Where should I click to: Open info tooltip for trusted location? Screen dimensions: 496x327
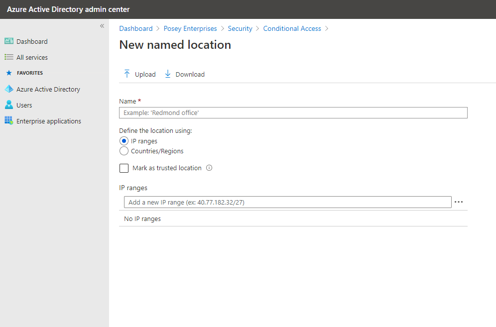[x=209, y=168]
